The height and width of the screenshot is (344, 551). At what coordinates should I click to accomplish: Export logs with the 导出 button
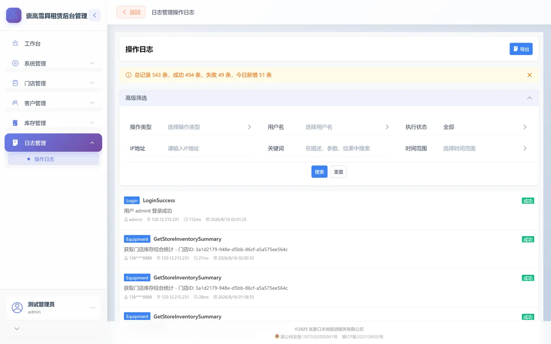521,49
